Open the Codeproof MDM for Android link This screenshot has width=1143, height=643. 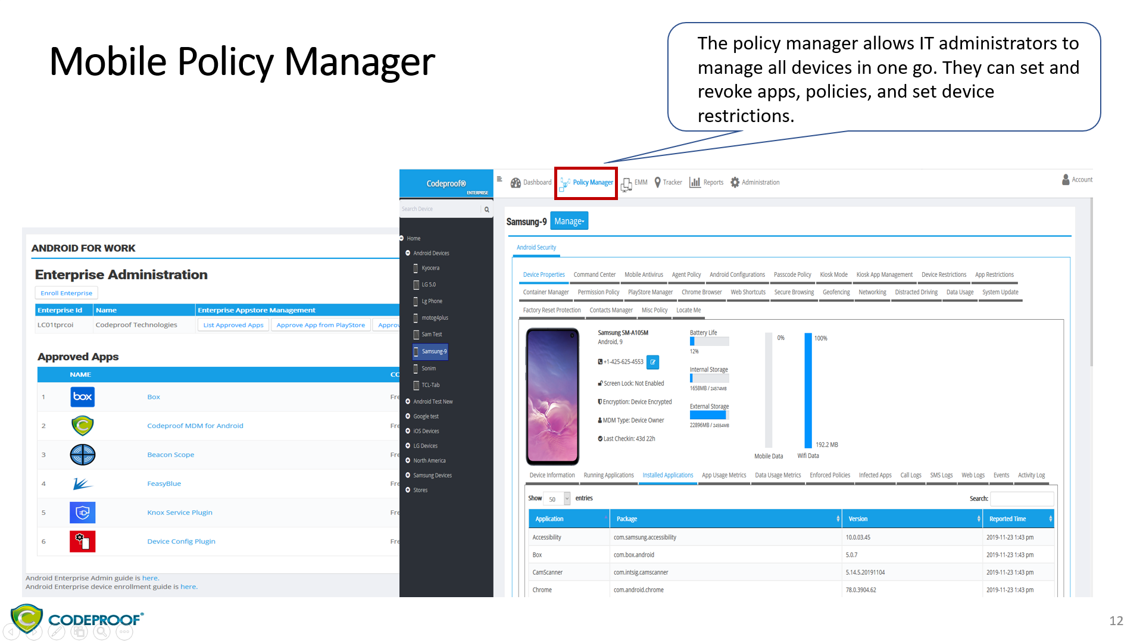195,426
